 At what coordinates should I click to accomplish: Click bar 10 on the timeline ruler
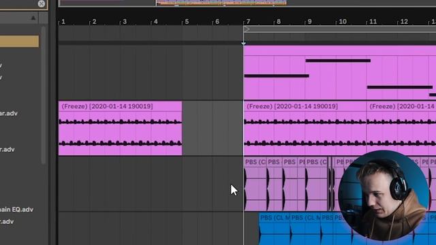(x=343, y=21)
